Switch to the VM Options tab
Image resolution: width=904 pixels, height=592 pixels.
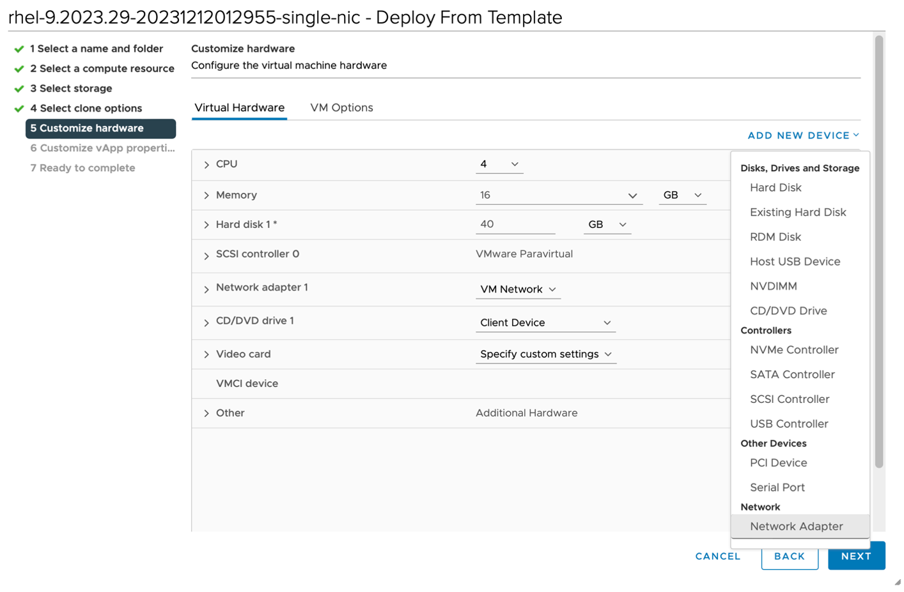pyautogui.click(x=341, y=107)
